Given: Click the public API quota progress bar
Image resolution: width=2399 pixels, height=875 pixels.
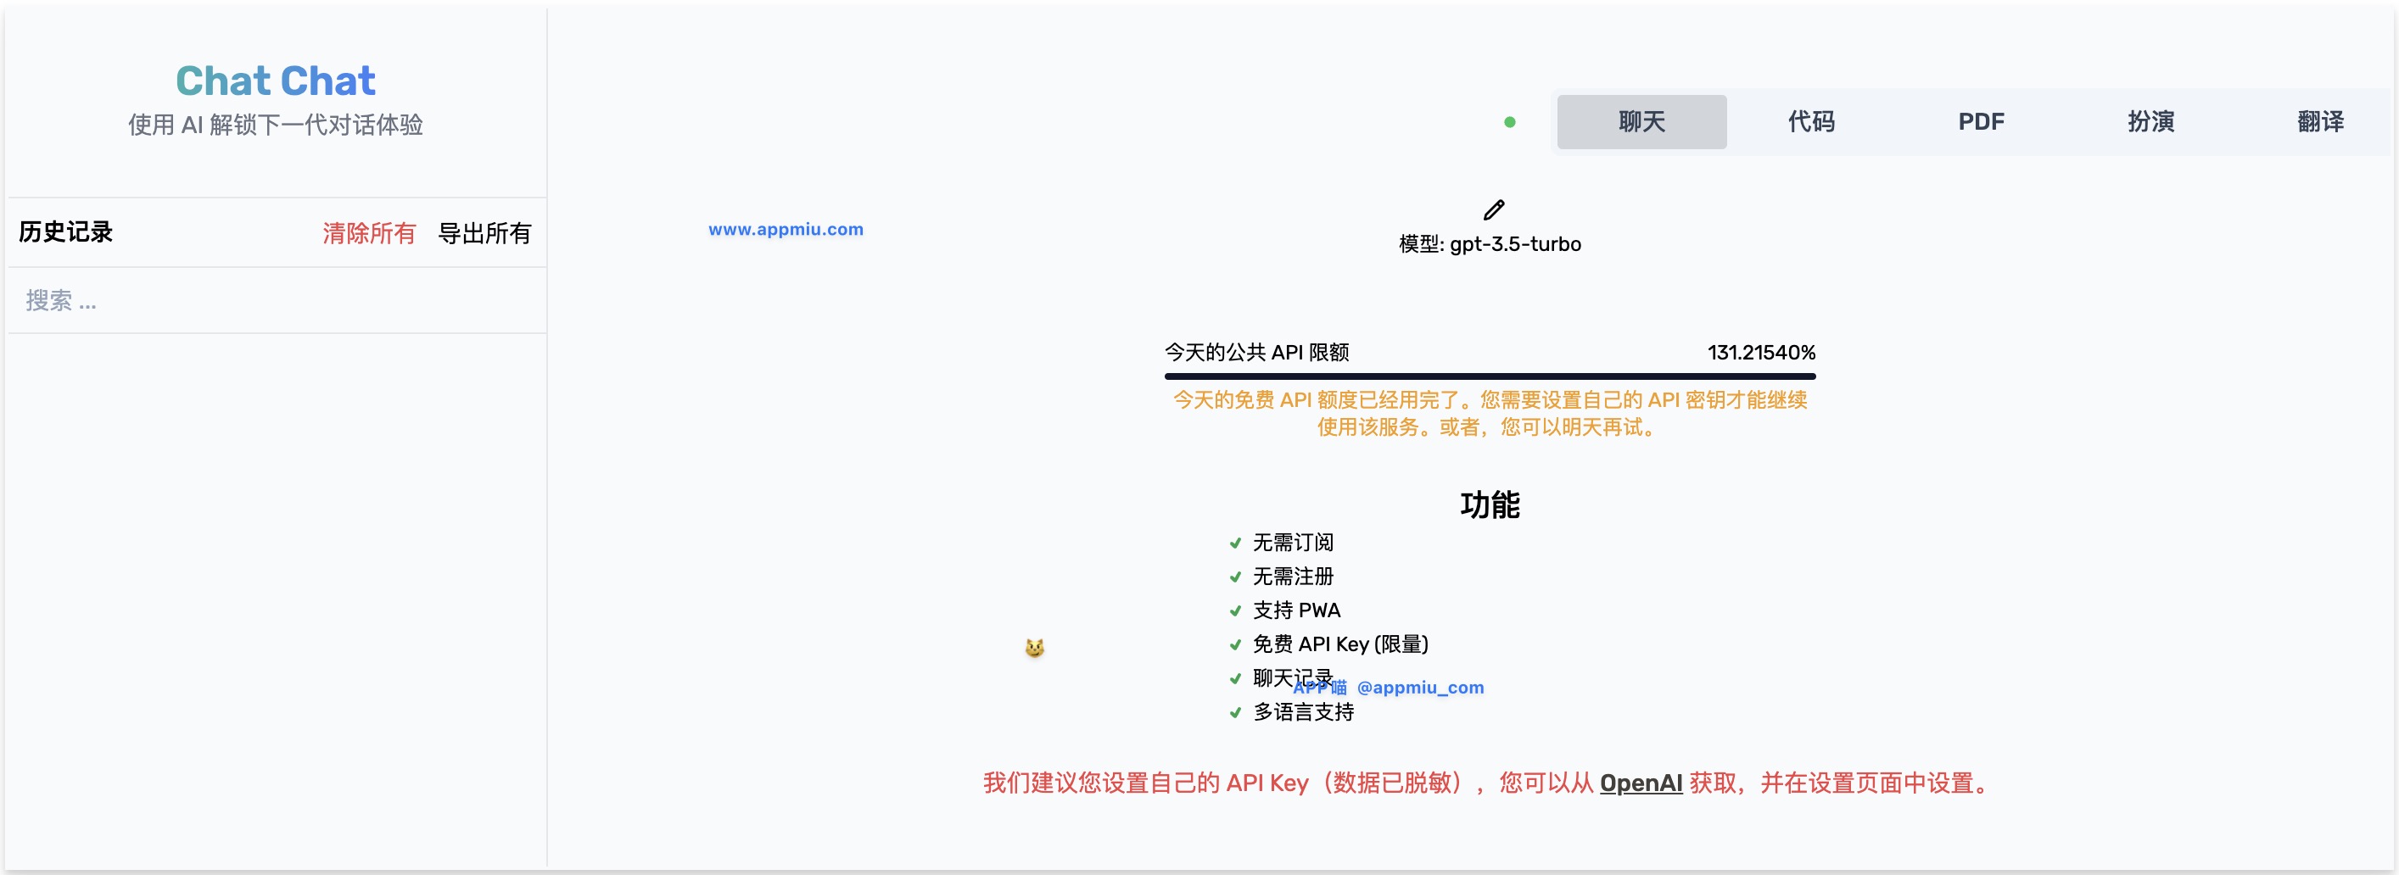Looking at the screenshot, I should click(x=1489, y=376).
